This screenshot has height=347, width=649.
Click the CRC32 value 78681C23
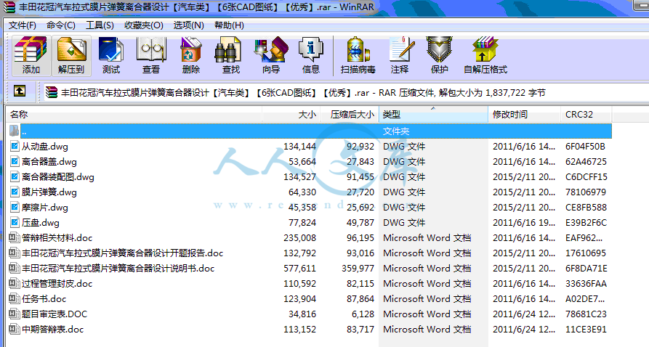[x=586, y=314]
